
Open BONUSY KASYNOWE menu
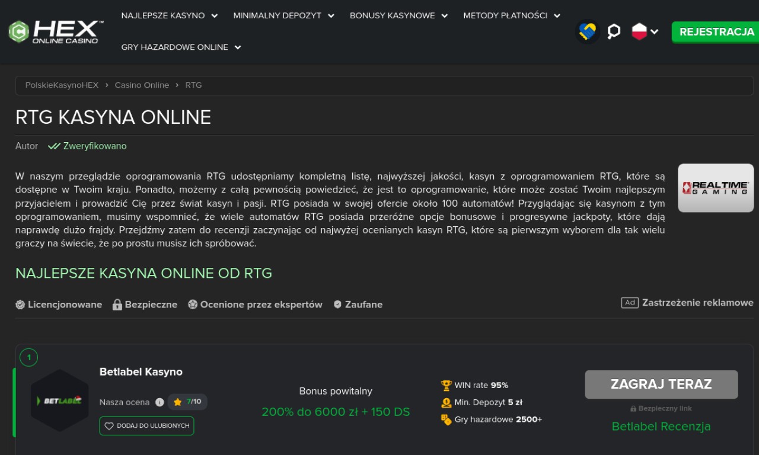click(x=392, y=15)
